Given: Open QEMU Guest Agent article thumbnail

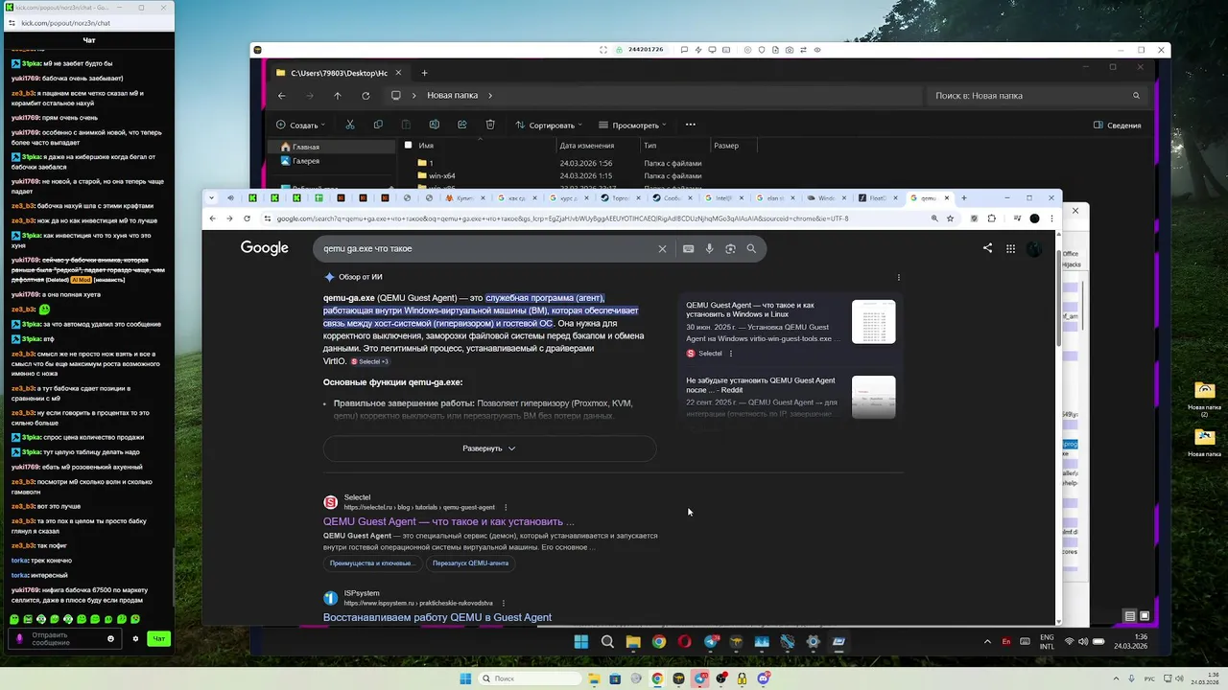Looking at the screenshot, I should point(873,322).
